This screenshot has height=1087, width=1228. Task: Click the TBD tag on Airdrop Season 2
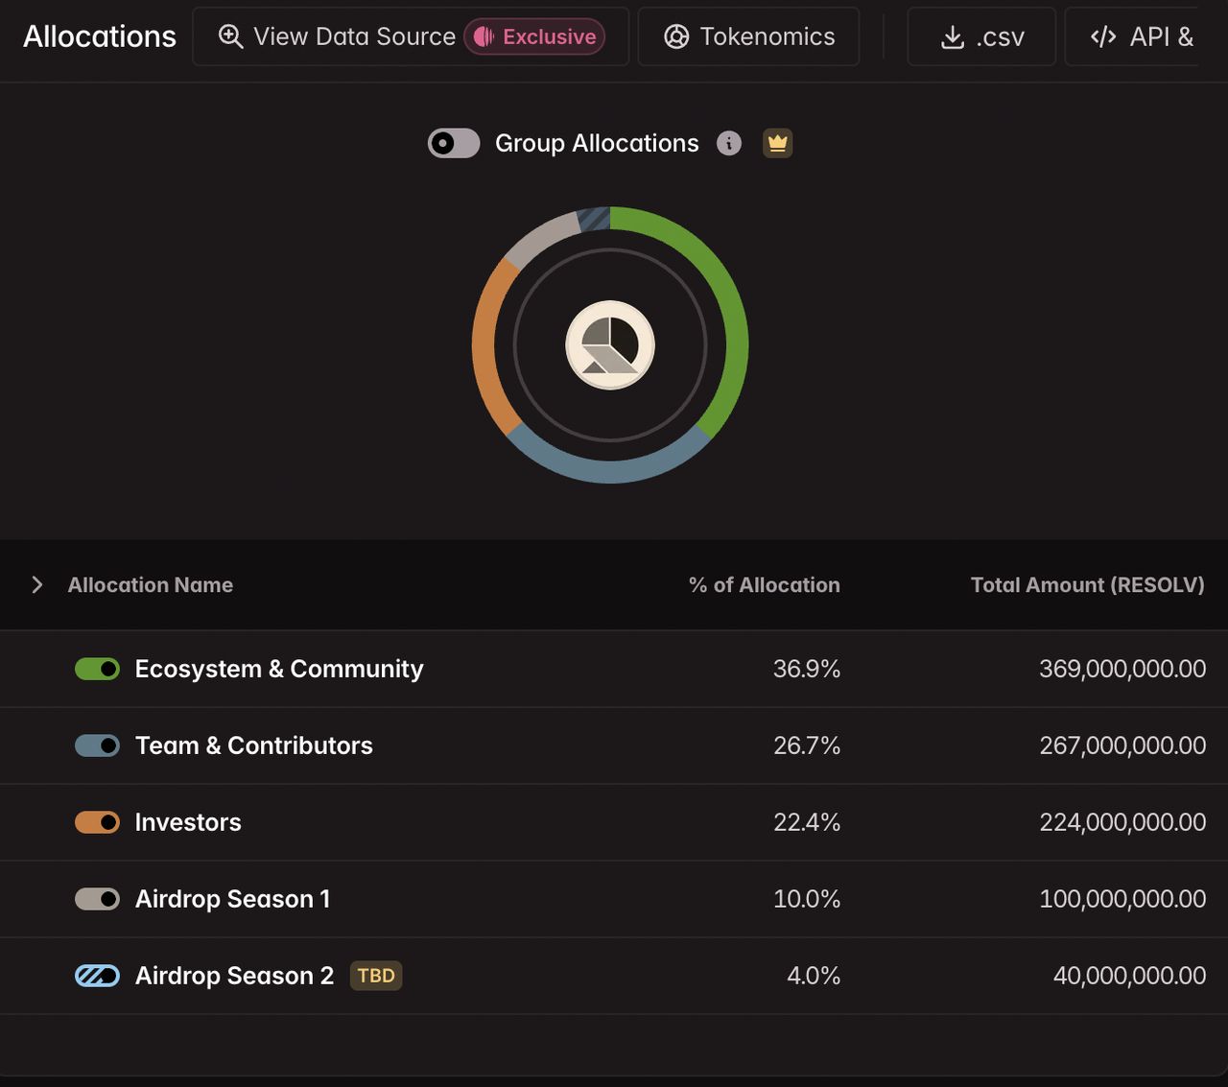coord(376,976)
